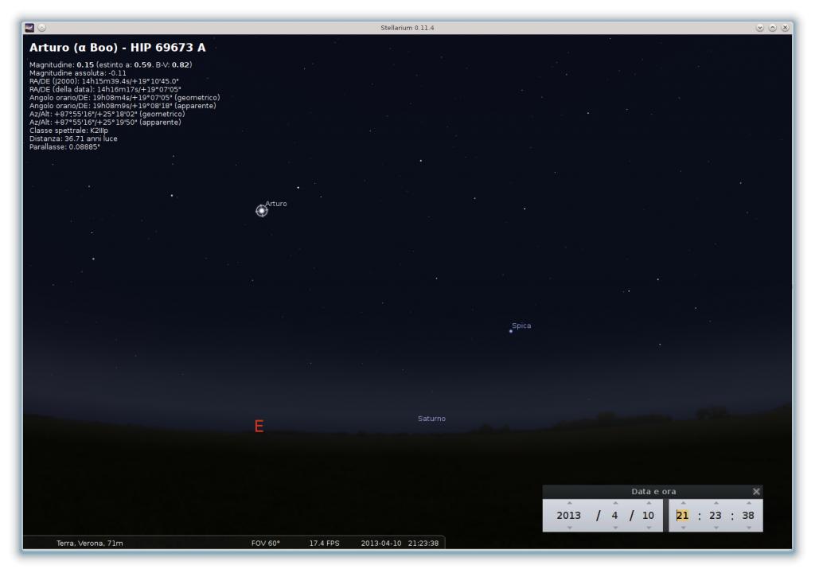Screen dimensions: 815x573
Task: Select the star Spica in the sky
Action: 510,331
